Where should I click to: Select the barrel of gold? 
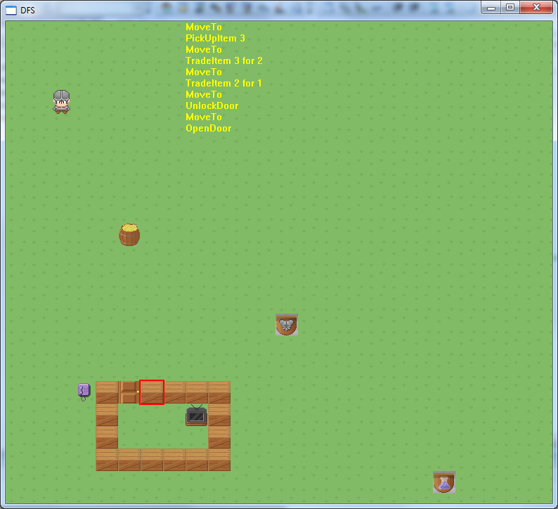(x=129, y=235)
